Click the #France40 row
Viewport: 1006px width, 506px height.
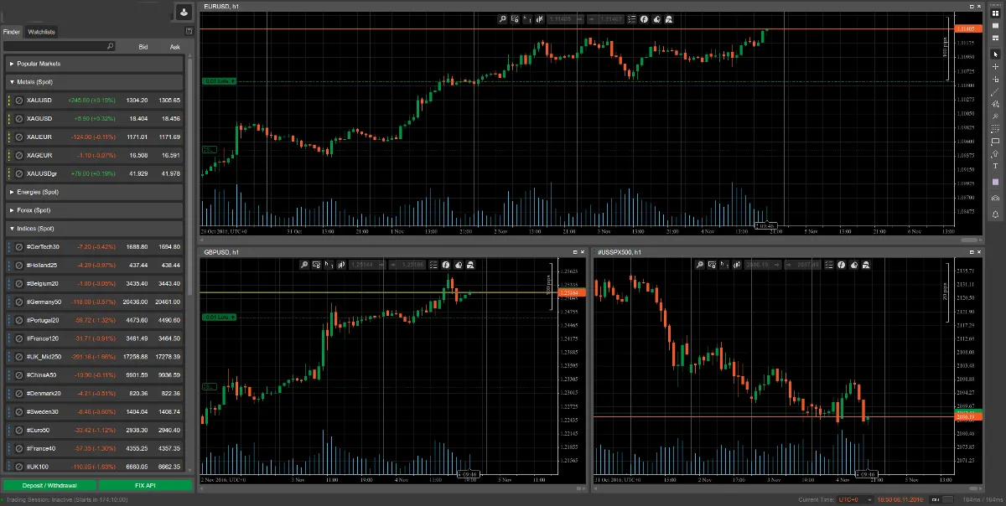94,449
